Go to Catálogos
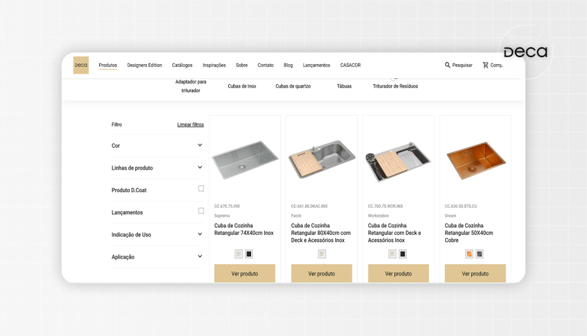 pyautogui.click(x=182, y=65)
